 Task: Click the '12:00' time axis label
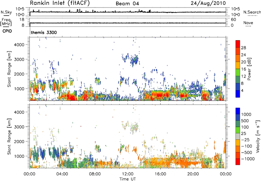point(128,174)
